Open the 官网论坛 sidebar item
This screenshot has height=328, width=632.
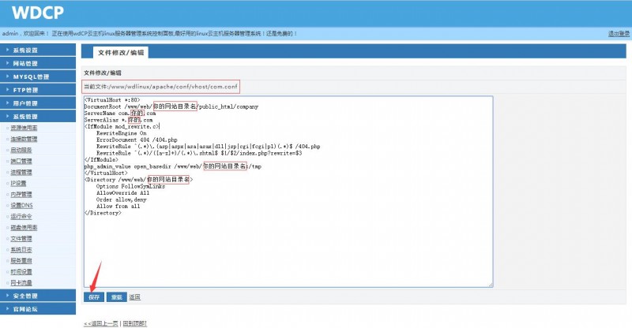pyautogui.click(x=36, y=309)
